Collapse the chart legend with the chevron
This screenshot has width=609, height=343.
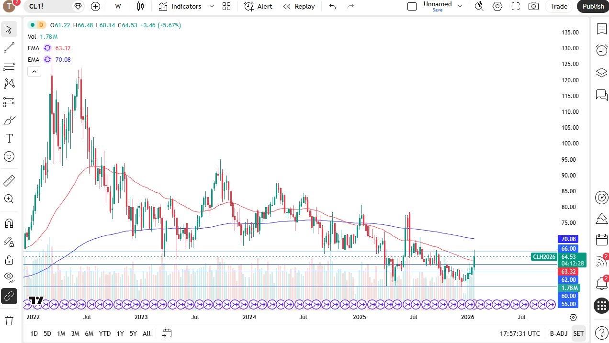pyautogui.click(x=34, y=71)
